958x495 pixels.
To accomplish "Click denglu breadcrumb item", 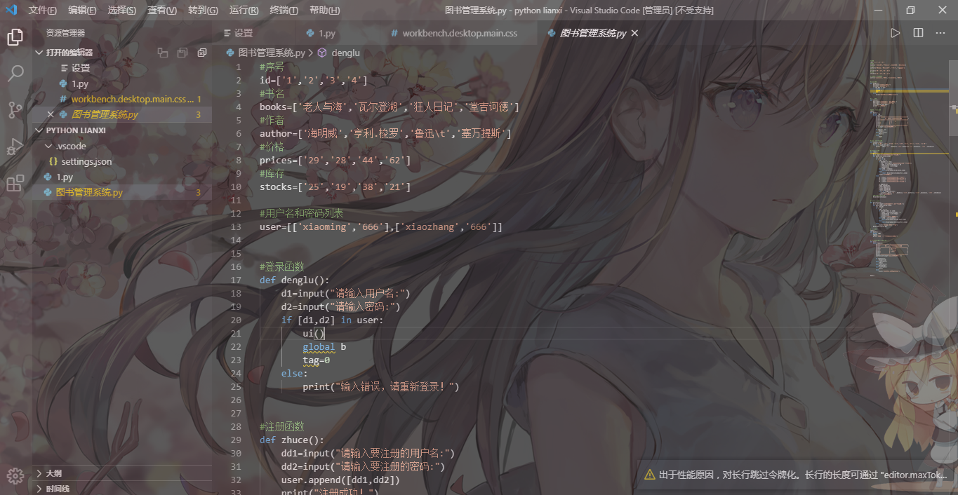I will [x=345, y=53].
